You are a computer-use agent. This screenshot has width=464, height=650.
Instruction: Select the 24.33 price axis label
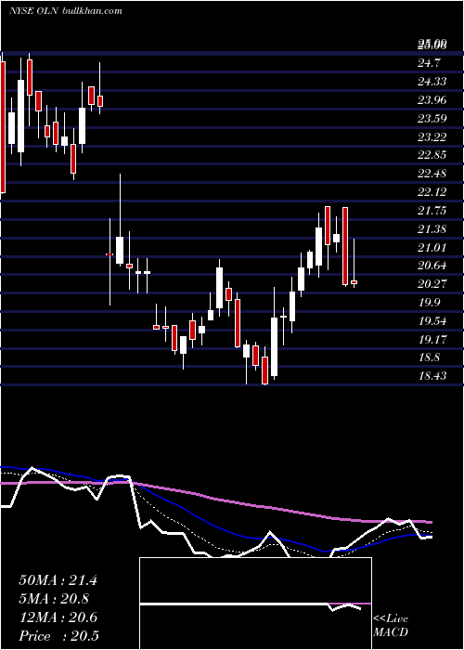pyautogui.click(x=432, y=82)
